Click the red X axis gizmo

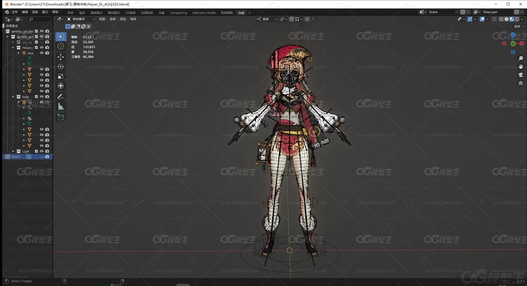point(522,43)
